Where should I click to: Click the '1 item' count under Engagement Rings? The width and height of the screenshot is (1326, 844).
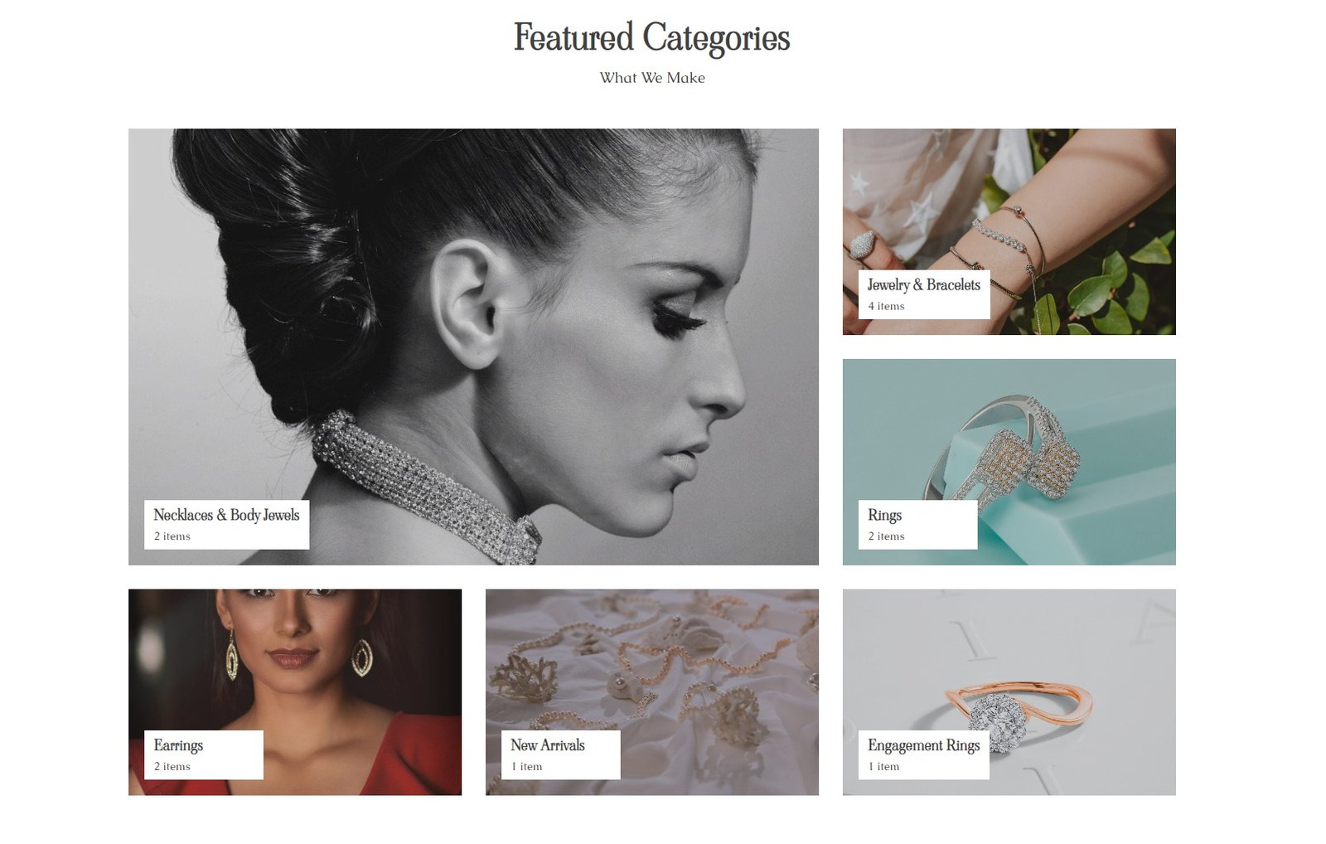pos(883,767)
